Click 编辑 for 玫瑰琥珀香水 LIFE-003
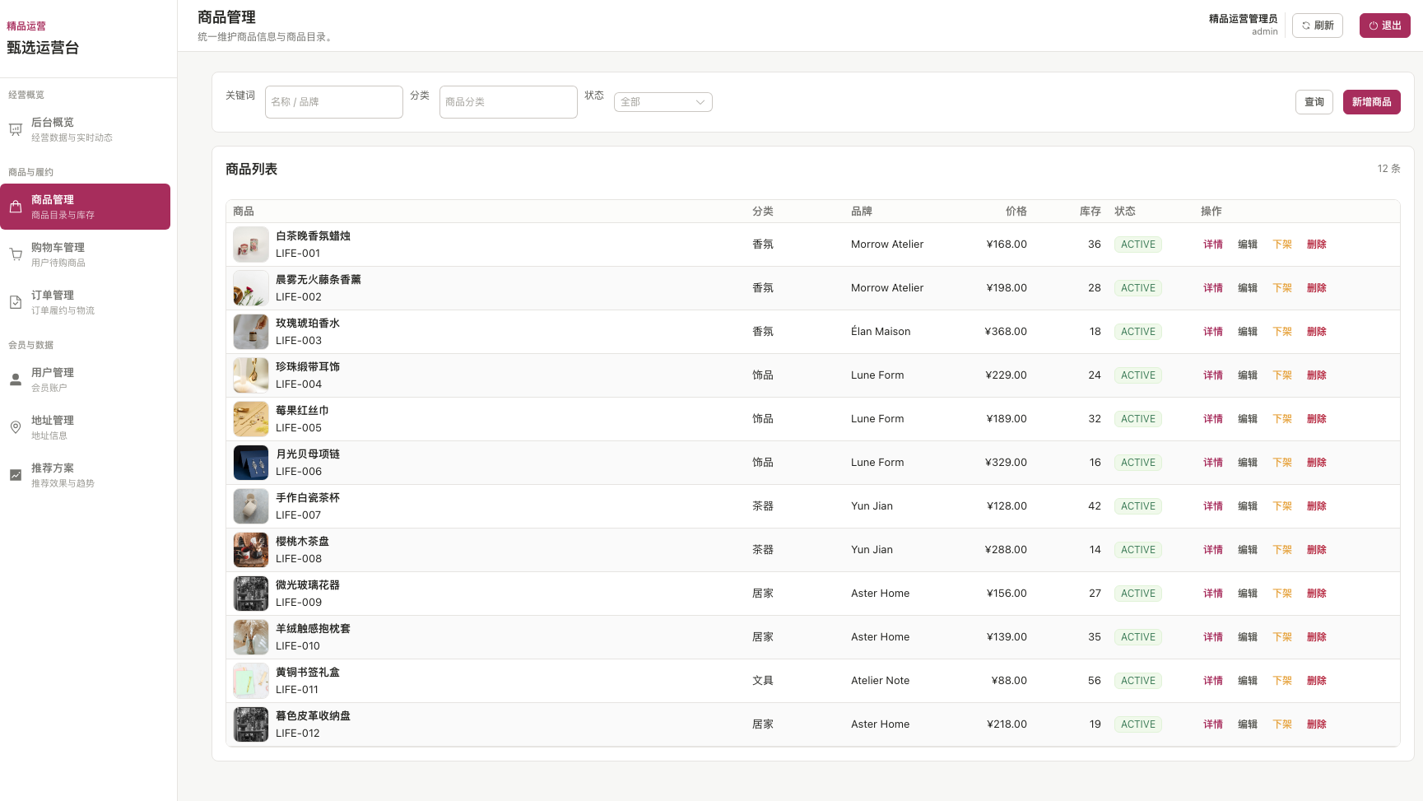 point(1248,332)
